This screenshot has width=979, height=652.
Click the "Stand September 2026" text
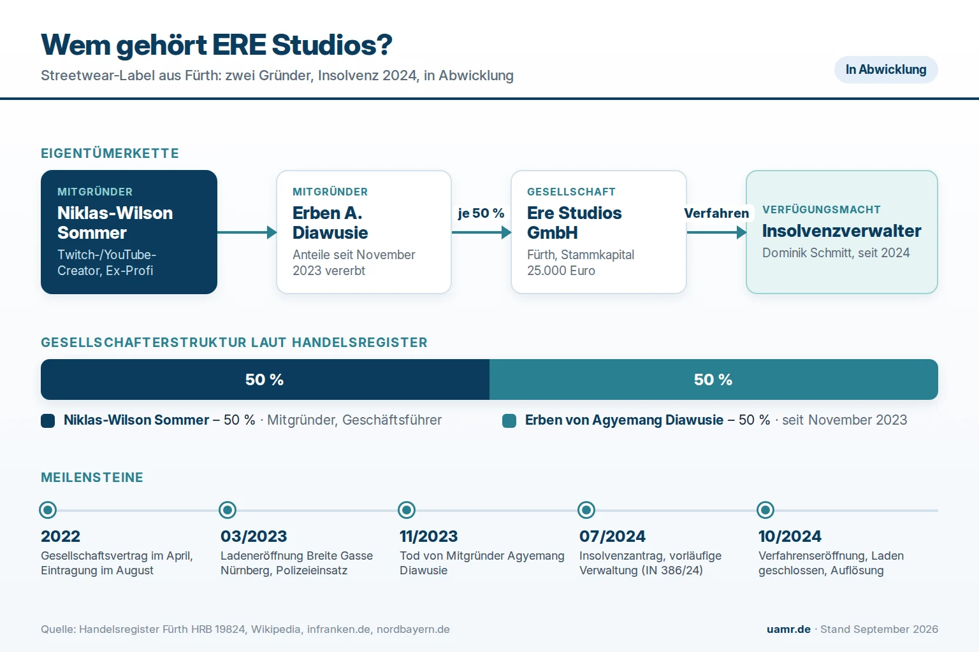click(879, 629)
